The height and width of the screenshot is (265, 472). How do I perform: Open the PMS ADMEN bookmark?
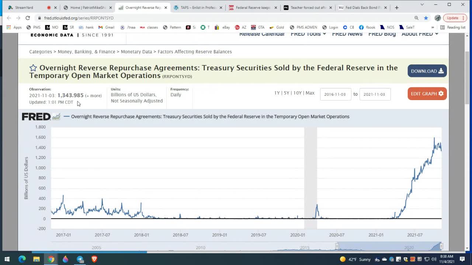click(x=303, y=27)
